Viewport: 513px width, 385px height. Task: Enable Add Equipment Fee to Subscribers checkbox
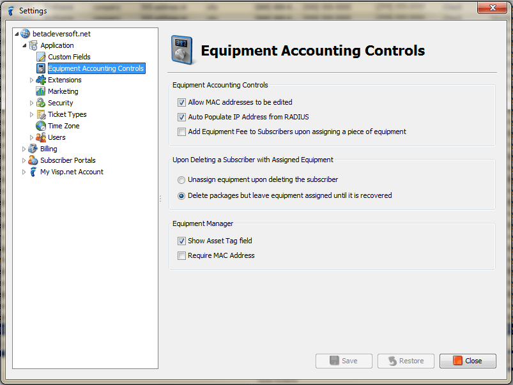(x=181, y=132)
